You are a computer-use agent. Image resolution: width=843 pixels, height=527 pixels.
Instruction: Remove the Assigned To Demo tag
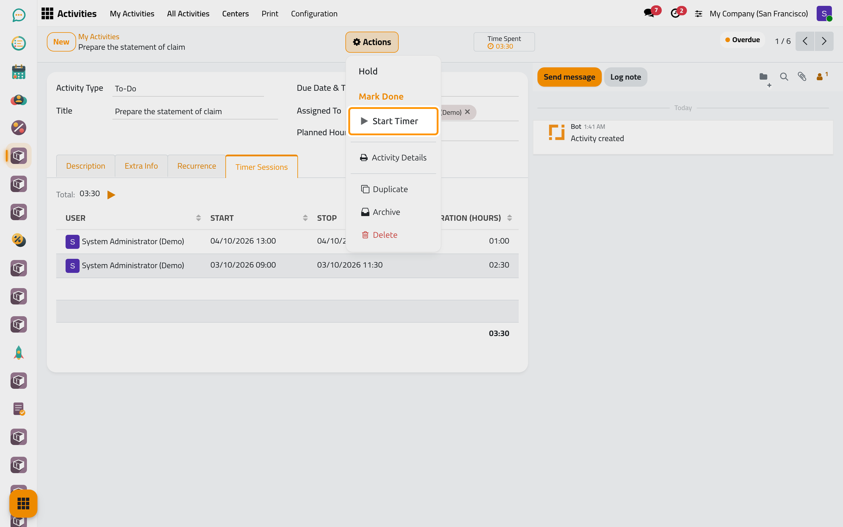pyautogui.click(x=467, y=112)
